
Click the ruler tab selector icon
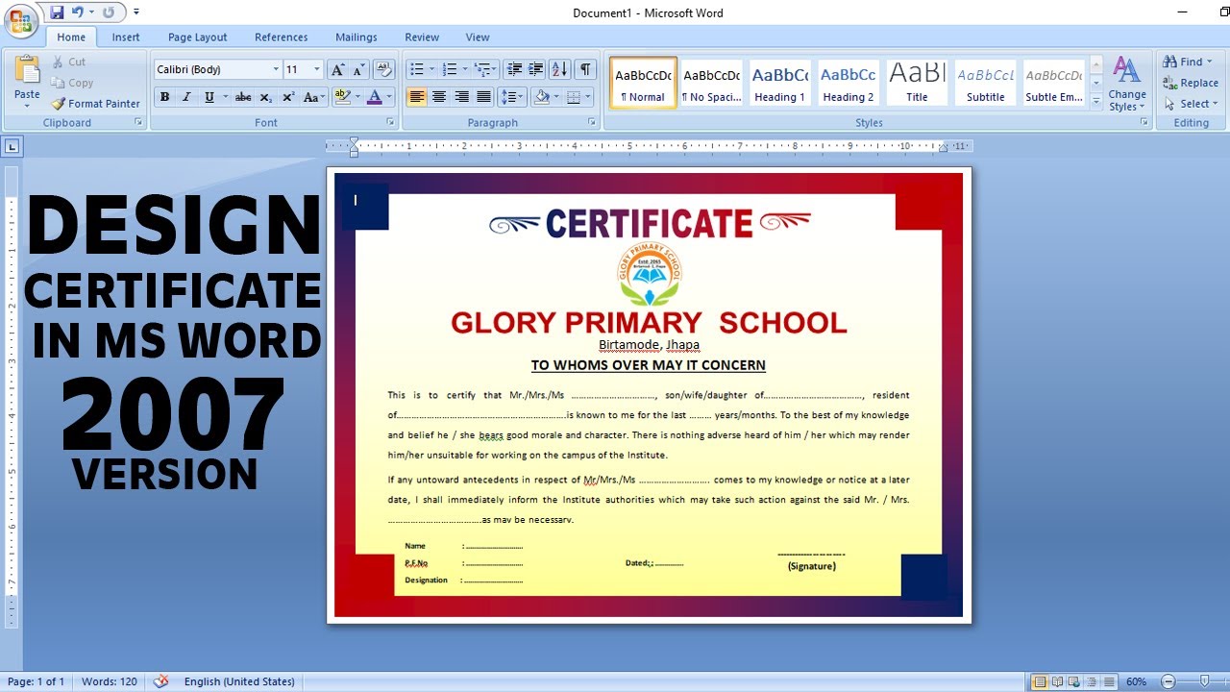[11, 147]
